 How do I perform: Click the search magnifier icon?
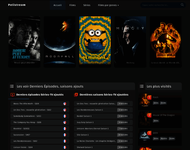coord(182,5)
